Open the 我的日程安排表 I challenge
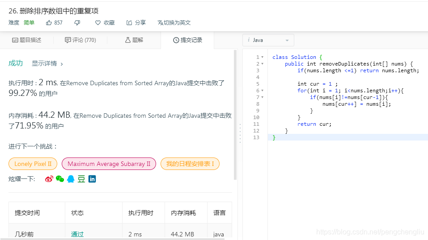The height and width of the screenshot is (240, 428). point(190,164)
